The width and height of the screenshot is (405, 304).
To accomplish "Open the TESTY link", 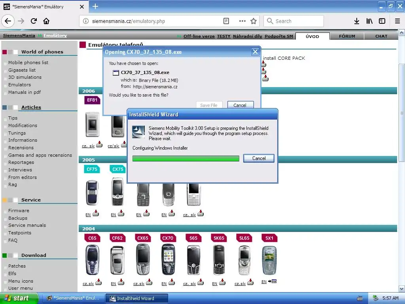I will [224, 36].
